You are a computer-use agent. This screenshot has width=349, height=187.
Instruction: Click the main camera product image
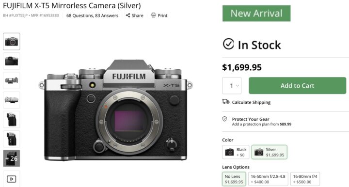(115, 110)
